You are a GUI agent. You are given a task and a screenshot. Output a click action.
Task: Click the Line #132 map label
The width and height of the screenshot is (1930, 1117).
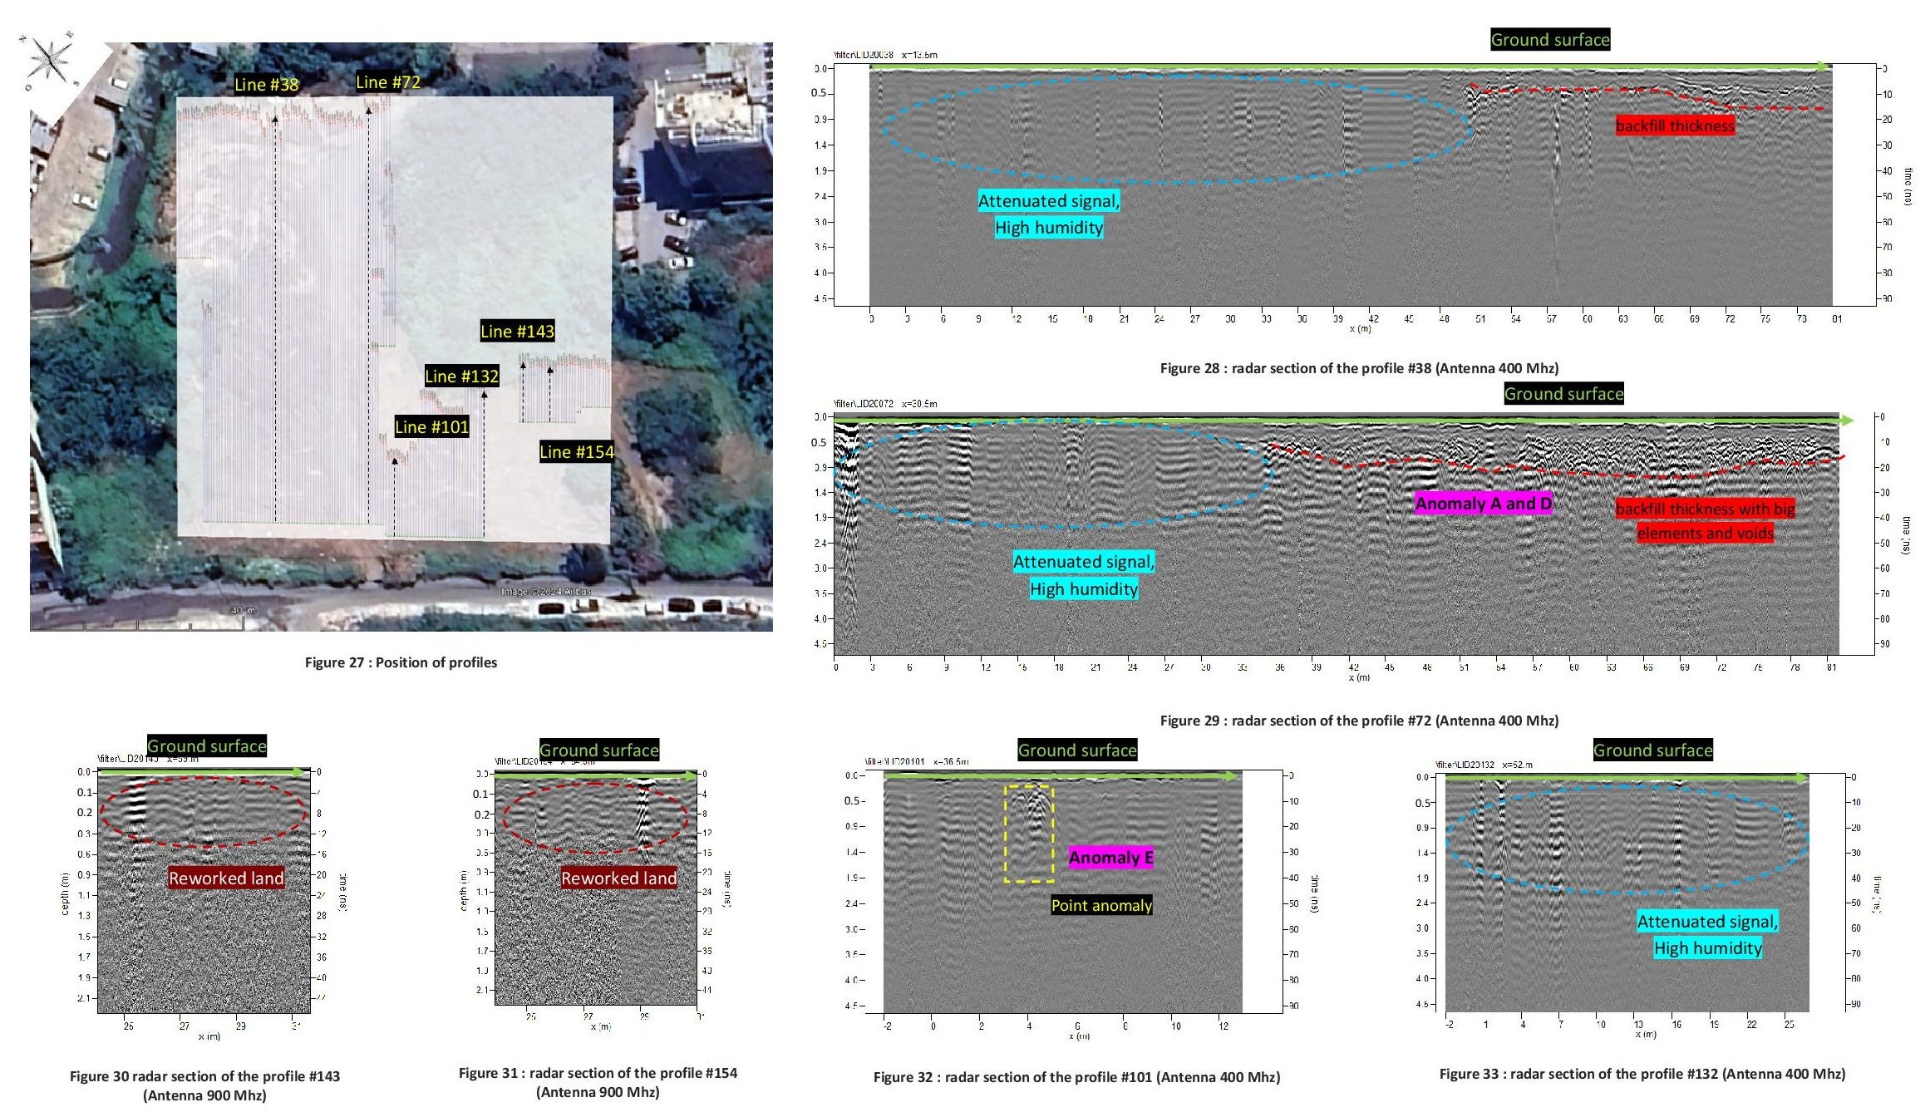tap(461, 376)
